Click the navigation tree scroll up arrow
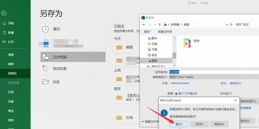The height and width of the screenshot is (129, 259). click(174, 37)
